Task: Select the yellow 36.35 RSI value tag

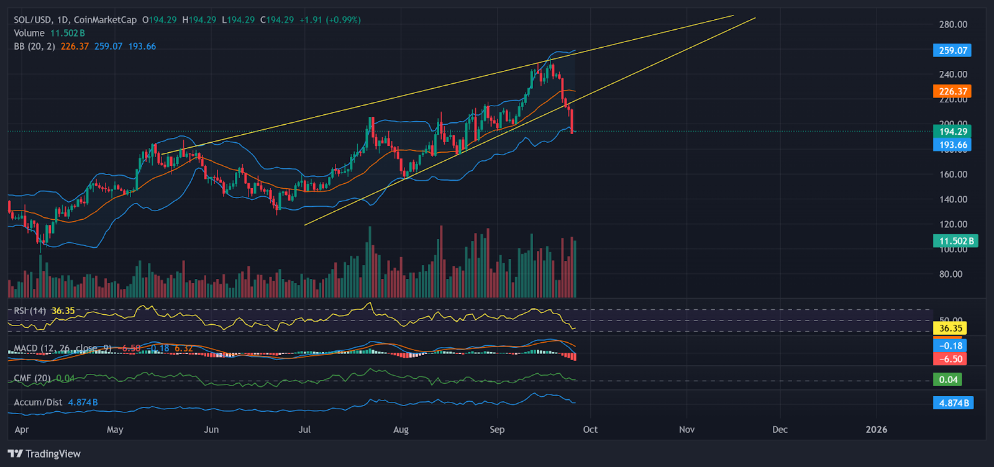Action: pyautogui.click(x=950, y=328)
